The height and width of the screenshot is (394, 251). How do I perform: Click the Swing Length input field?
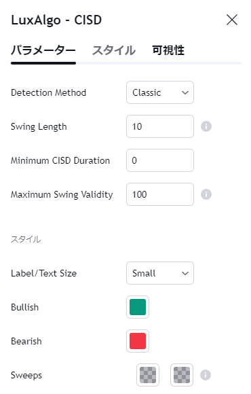(160, 126)
